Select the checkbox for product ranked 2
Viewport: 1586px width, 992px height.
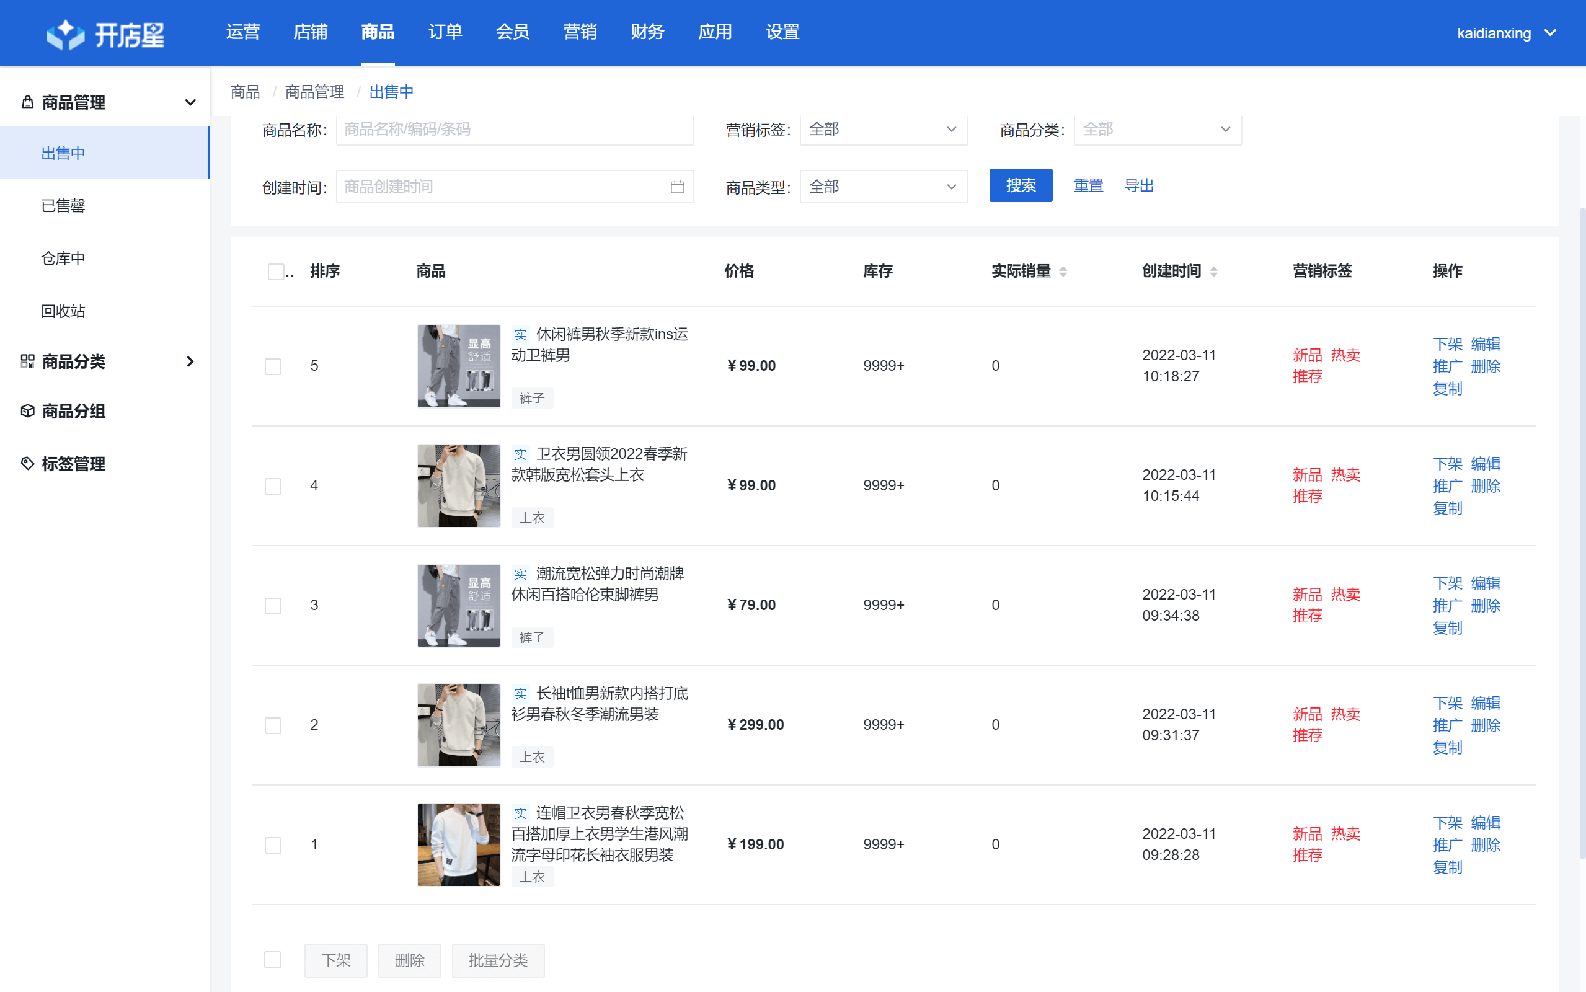point(273,725)
